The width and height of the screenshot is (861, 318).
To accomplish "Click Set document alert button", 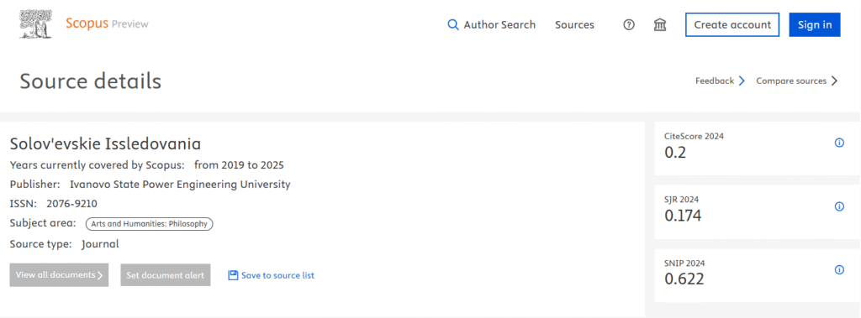I will [166, 275].
